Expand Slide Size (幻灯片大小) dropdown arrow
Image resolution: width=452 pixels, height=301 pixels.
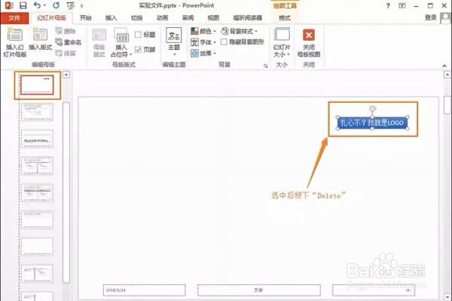[x=289, y=54]
